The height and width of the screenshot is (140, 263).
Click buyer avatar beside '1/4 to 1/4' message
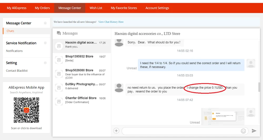click(x=251, y=63)
